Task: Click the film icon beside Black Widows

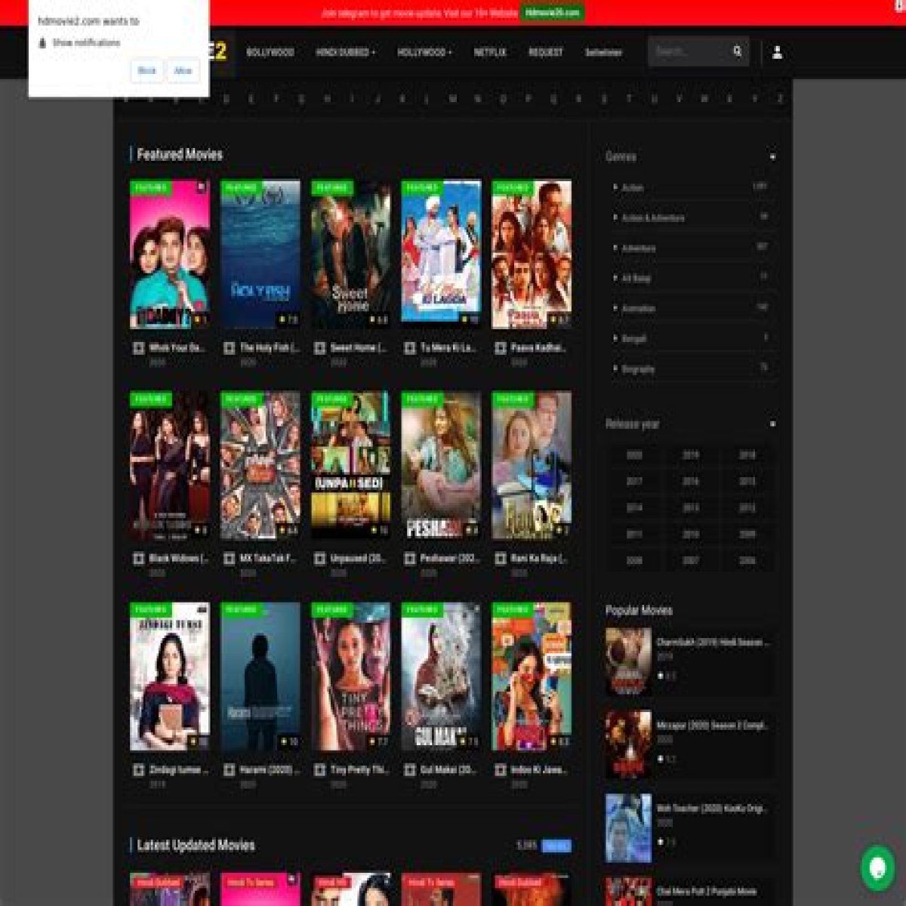Action: tap(138, 559)
